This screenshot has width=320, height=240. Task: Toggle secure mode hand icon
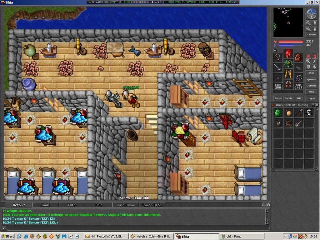point(315,67)
